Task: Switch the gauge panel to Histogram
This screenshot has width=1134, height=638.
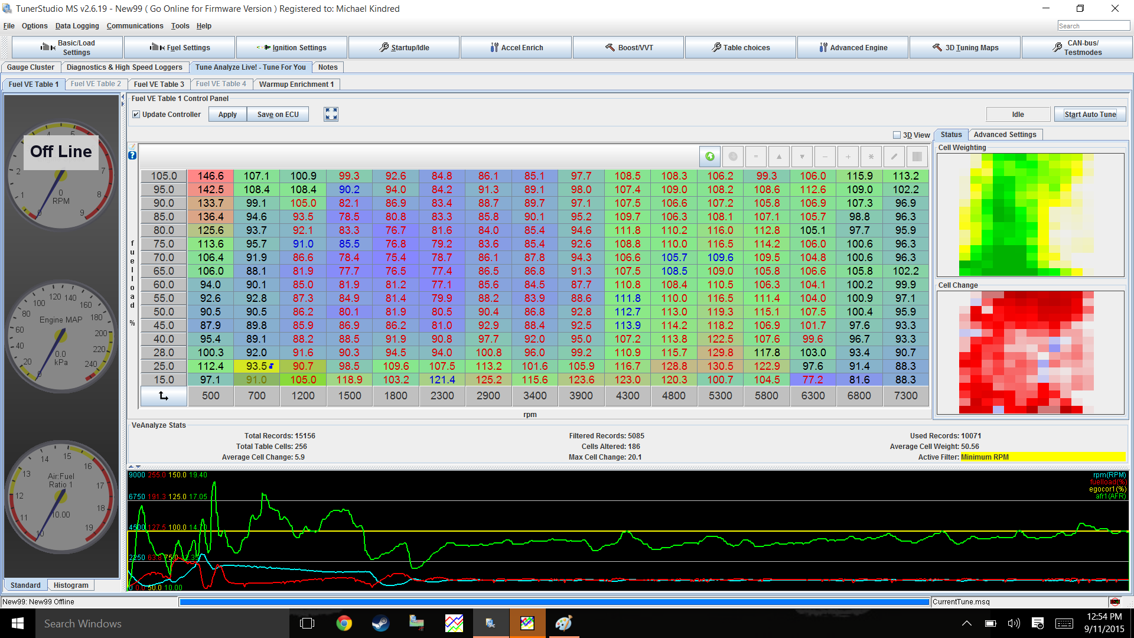Action: [x=71, y=585]
